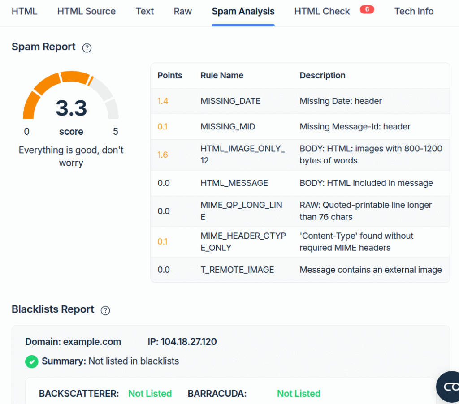This screenshot has width=459, height=404.
Task: Click the help icon beside Spam Report
Action: click(x=87, y=48)
